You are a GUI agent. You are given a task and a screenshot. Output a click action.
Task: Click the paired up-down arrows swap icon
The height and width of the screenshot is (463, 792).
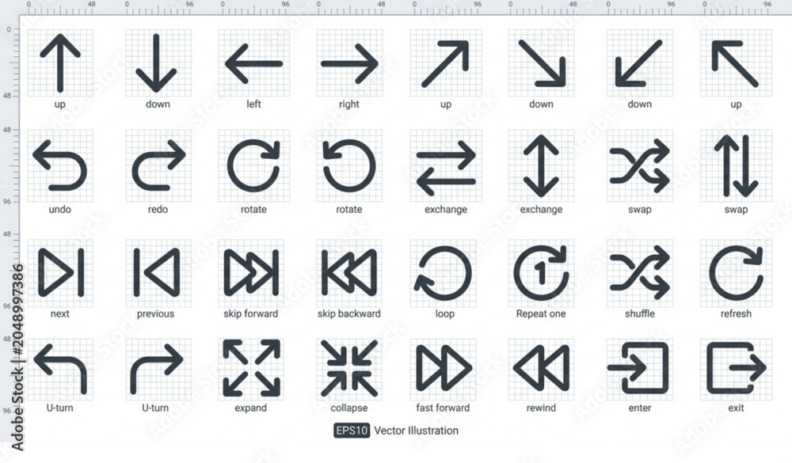(x=736, y=165)
